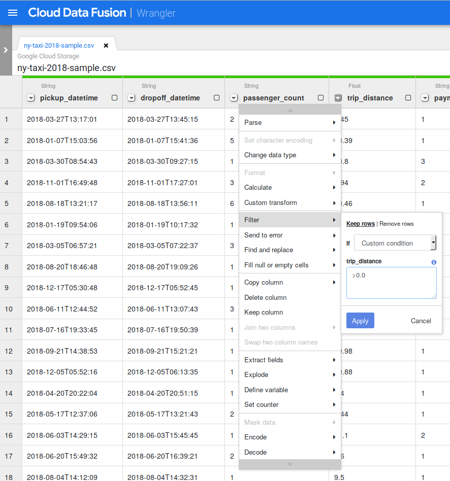450x481 pixels.
Task: Open payment column dropdown arrow
Action: point(425,98)
